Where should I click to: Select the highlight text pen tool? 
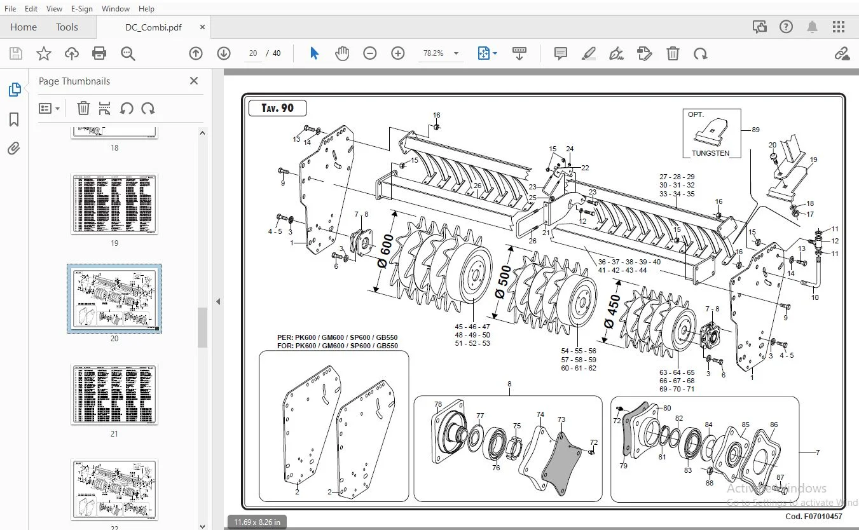pos(588,53)
